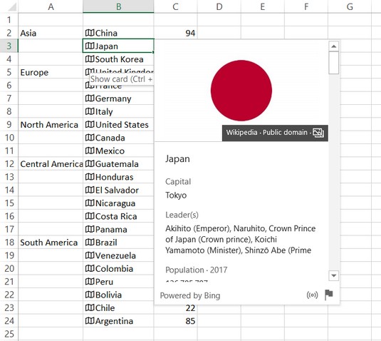Click the card scrollbar up arrow
This screenshot has height=341, width=381.
333,46
